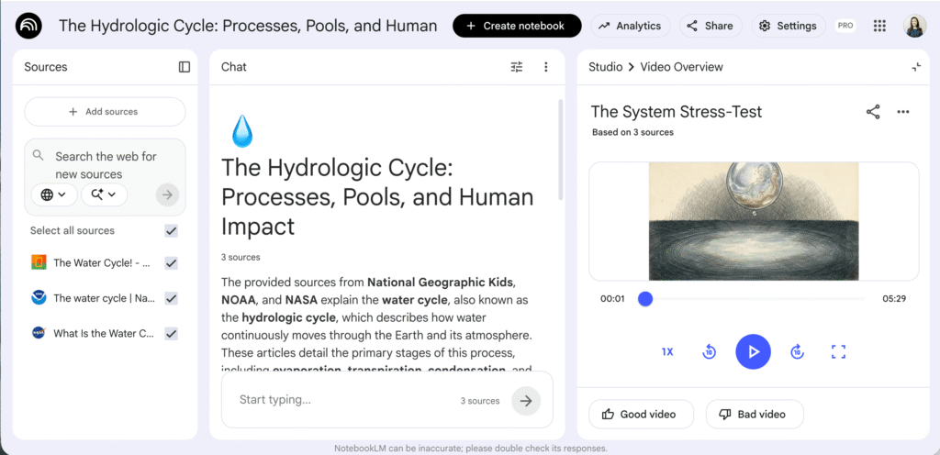Submit the web source search arrow
The height and width of the screenshot is (455, 940).
coord(167,194)
